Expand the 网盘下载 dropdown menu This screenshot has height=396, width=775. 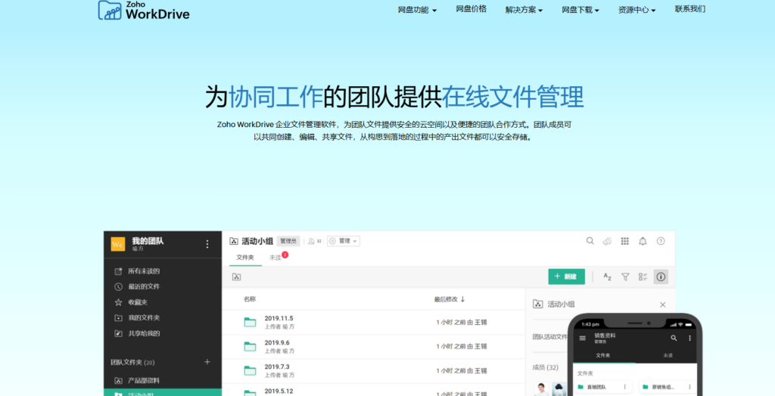(580, 10)
